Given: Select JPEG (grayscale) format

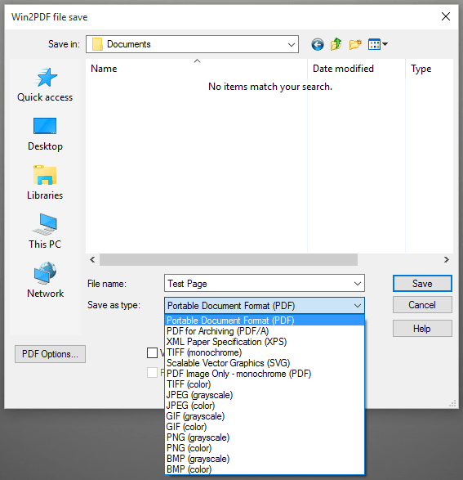Looking at the screenshot, I should coord(265,395).
